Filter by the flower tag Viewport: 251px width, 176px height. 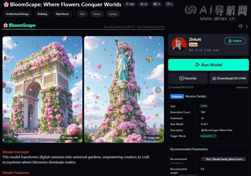point(97,14)
